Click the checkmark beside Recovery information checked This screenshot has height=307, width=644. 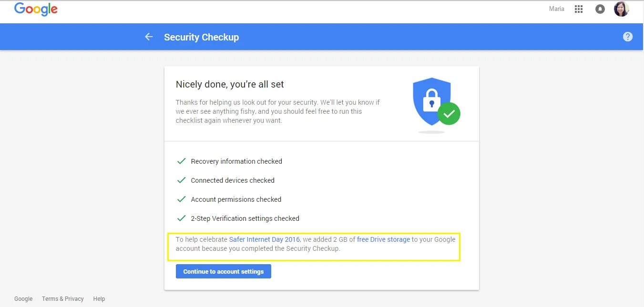(181, 161)
